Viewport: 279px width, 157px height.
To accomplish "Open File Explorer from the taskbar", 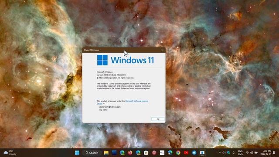I will pos(106,153).
